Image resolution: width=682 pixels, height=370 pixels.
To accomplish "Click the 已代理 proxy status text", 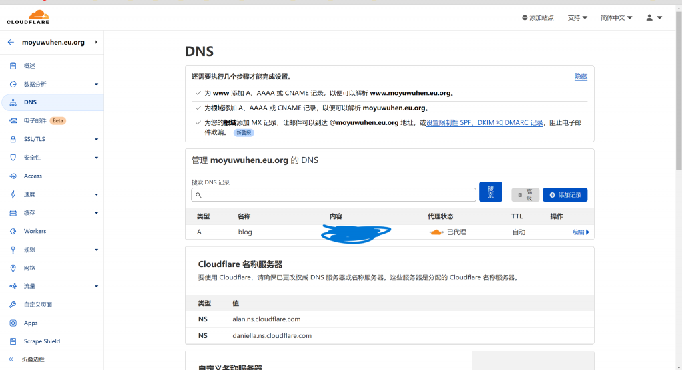I will tap(456, 232).
